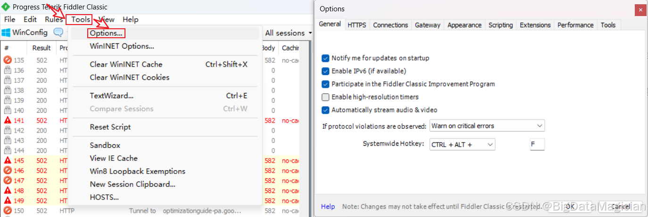Select warning icon of session 149
The width and height of the screenshot is (648, 217).
click(8, 200)
